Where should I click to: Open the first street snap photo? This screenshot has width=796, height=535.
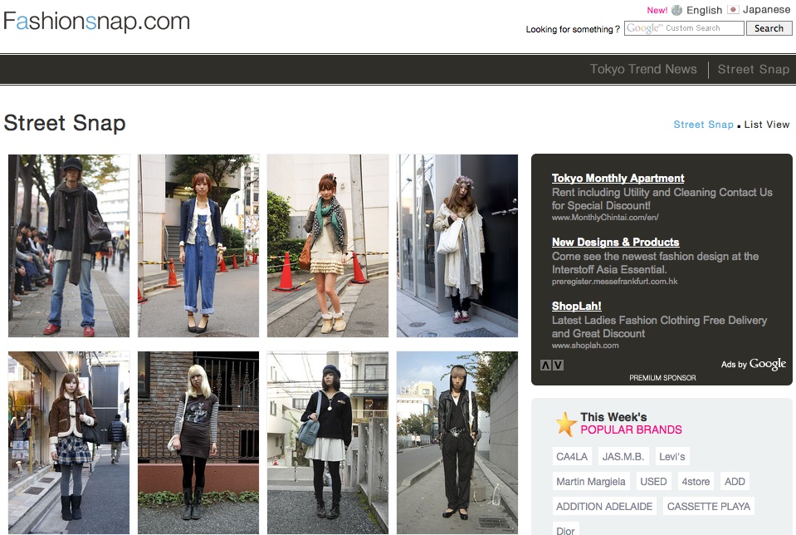[68, 245]
